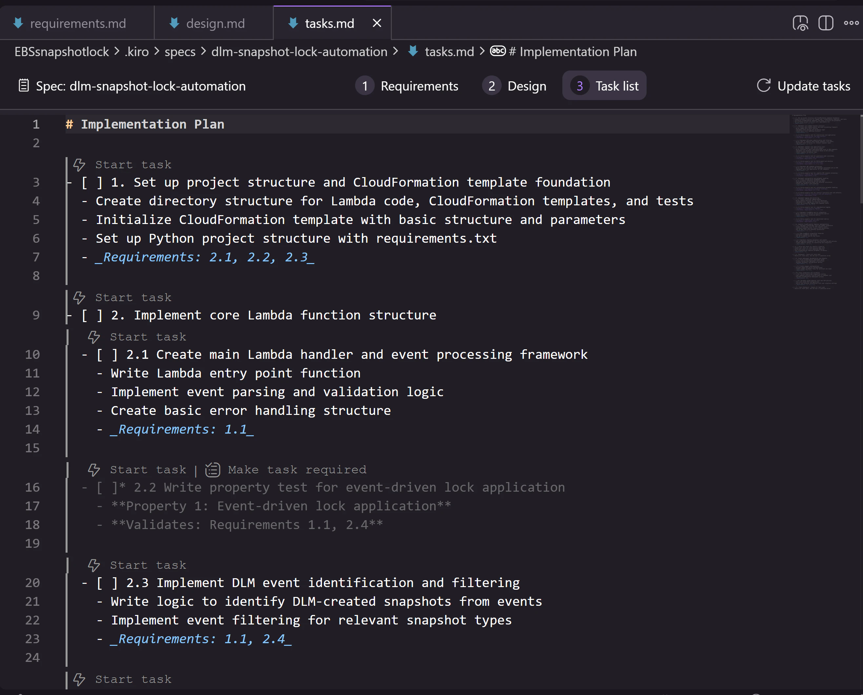Viewport: 863px width, 695px height.
Task: Open EBSsnapshotlock in the breadcrumb
Action: click(62, 51)
